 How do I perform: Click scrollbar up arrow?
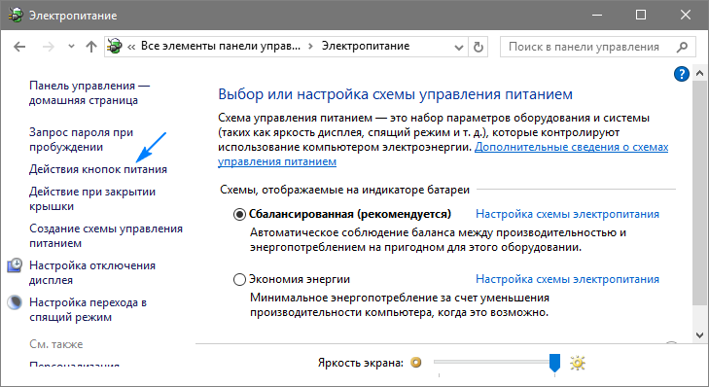click(x=699, y=73)
